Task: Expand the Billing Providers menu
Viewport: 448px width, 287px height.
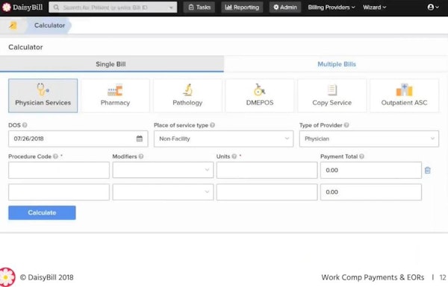Action: tap(332, 7)
